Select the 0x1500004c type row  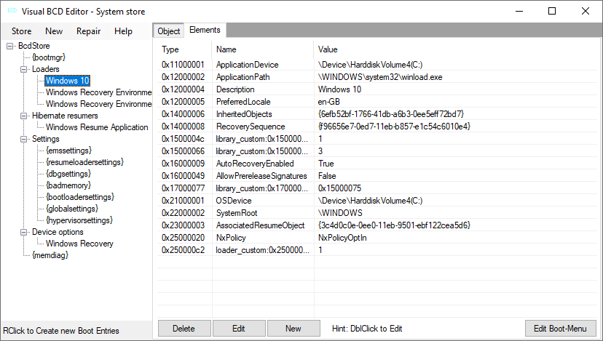coord(378,139)
